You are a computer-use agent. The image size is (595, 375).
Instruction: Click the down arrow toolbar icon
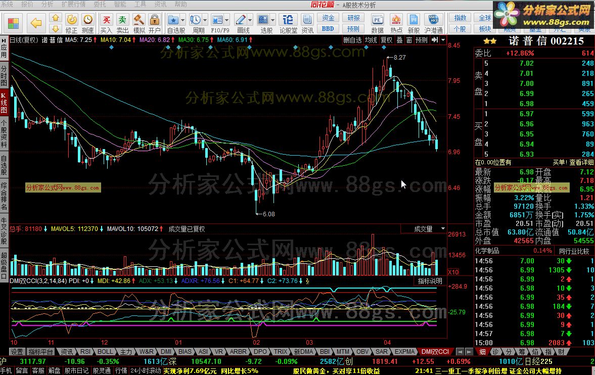coord(56,29)
